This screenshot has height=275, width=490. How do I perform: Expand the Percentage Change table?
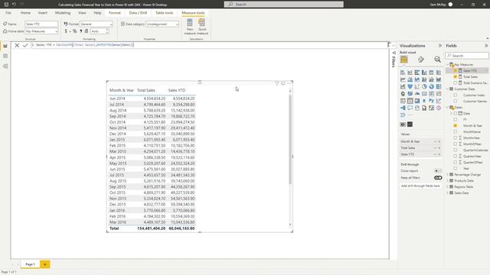pos(447,175)
